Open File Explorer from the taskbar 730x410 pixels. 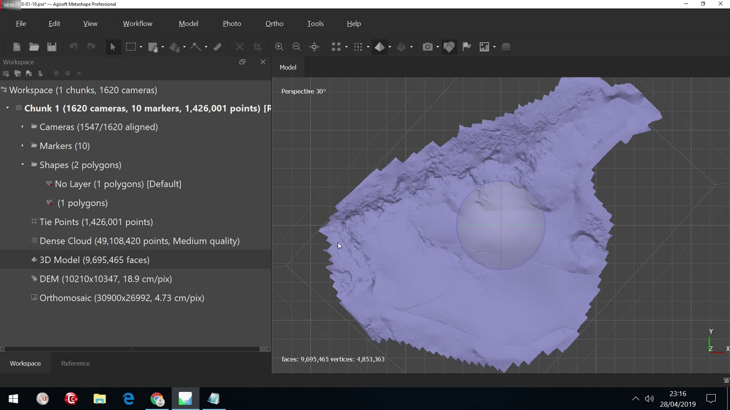(100, 399)
